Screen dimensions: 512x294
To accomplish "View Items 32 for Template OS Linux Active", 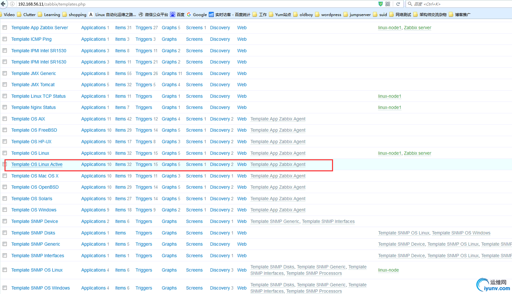I will tap(123, 164).
